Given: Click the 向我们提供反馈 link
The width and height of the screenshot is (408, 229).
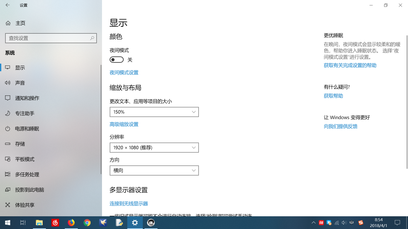Looking at the screenshot, I should [x=340, y=126].
